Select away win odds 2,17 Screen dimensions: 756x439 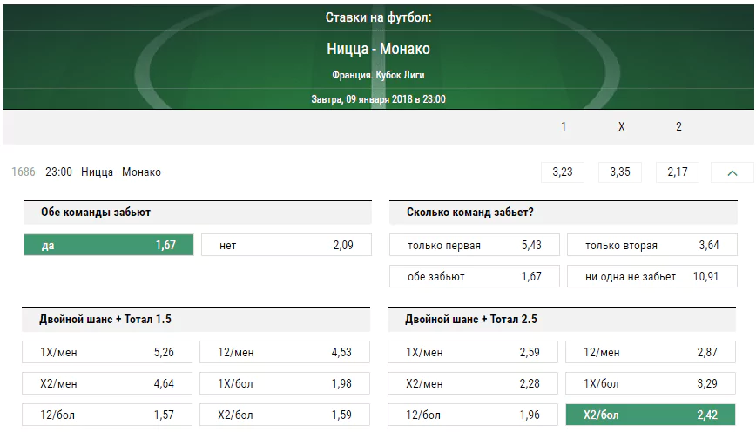pyautogui.click(x=678, y=172)
